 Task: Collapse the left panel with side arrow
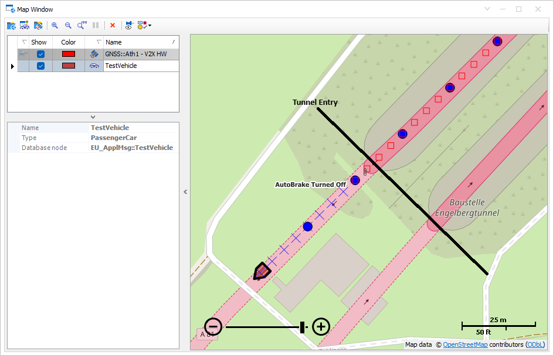pos(185,192)
